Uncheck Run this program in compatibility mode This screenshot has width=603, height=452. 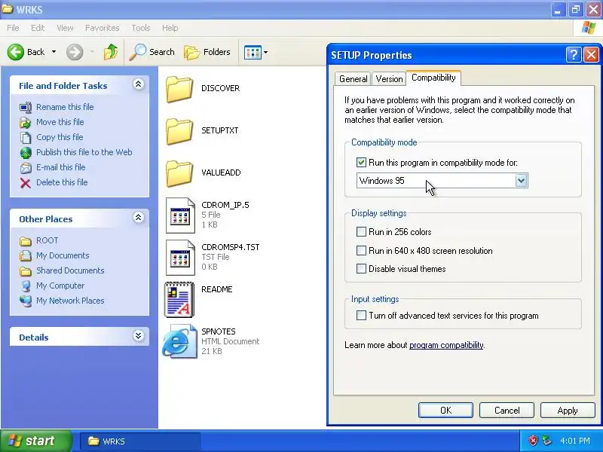pos(361,162)
